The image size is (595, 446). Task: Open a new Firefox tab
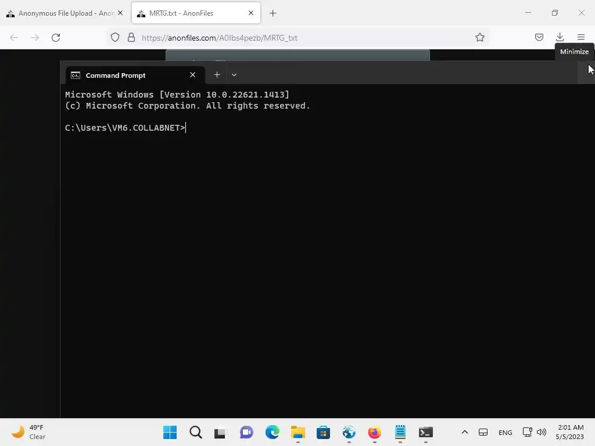tap(273, 13)
